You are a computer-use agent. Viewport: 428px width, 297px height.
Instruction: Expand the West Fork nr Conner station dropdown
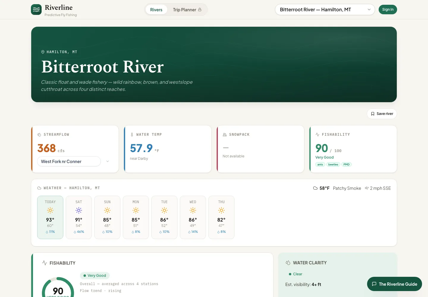click(x=74, y=161)
